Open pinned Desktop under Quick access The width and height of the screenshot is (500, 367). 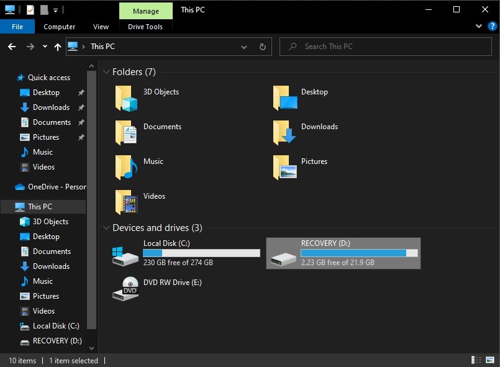click(46, 93)
